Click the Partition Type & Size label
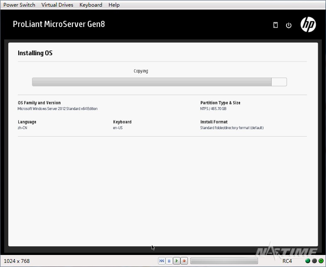The height and width of the screenshot is (267, 326). [x=220, y=103]
